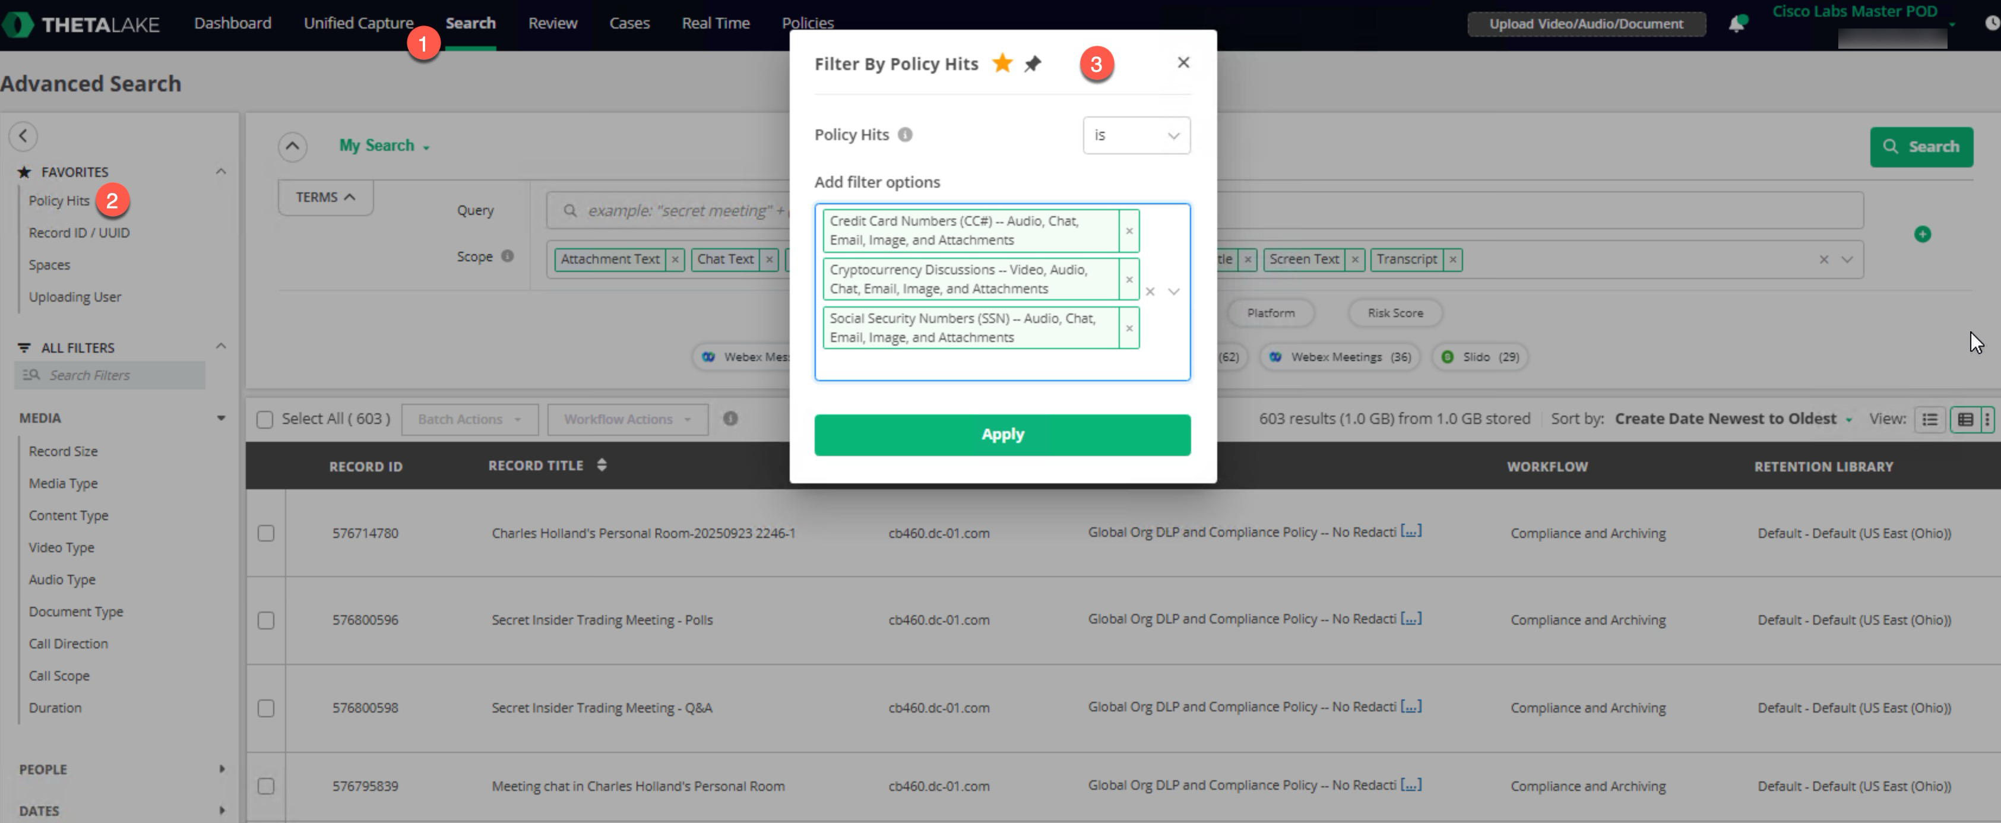Tick the checkbox for record 576800596
2001x823 pixels.
265,620
